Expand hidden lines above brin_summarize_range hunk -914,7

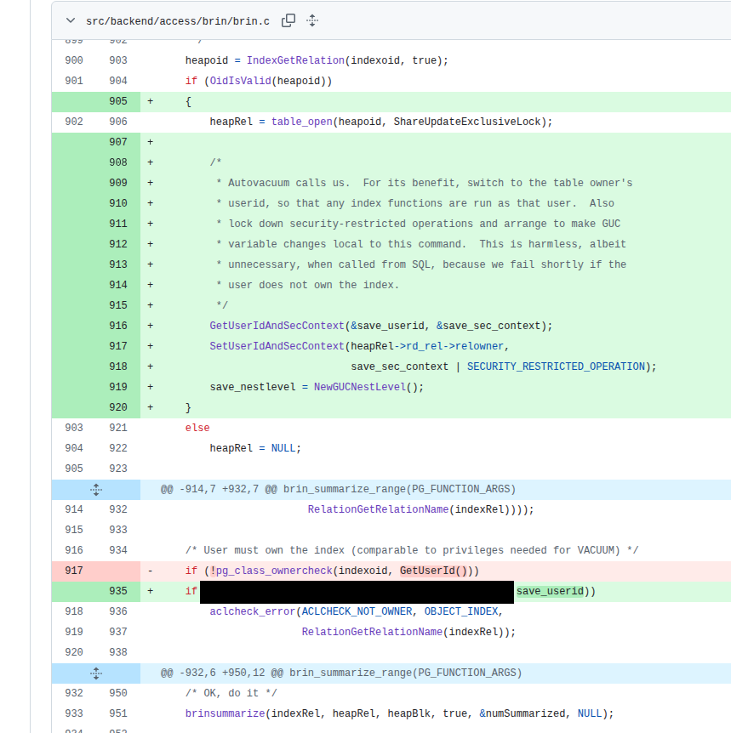click(x=96, y=489)
